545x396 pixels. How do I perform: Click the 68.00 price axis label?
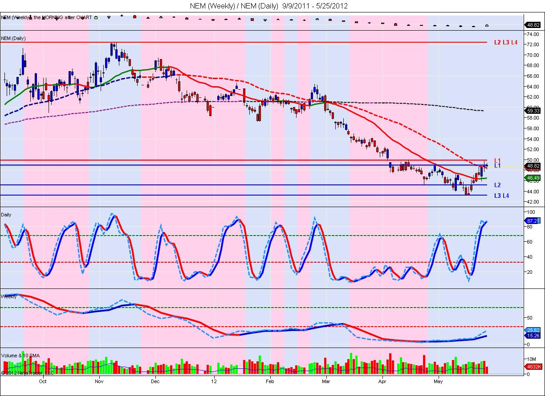(x=533, y=65)
